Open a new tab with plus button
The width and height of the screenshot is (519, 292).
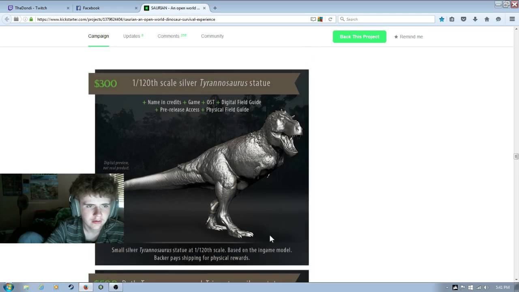215,8
